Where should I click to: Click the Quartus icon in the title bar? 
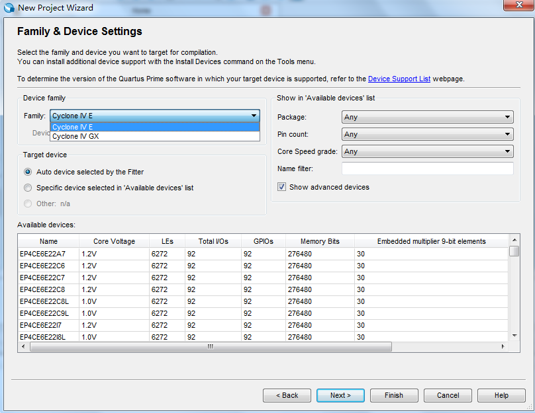tap(9, 8)
